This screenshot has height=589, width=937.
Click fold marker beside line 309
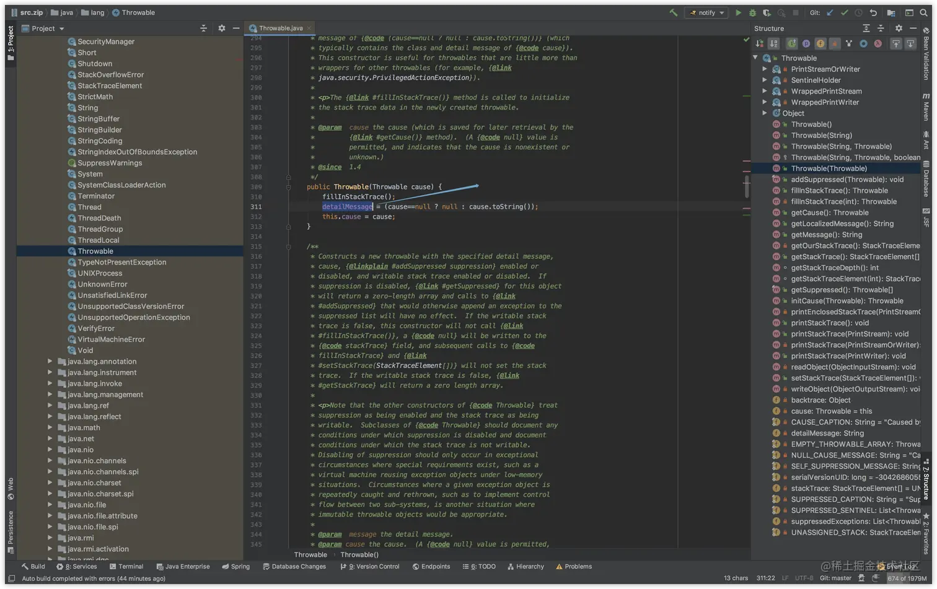click(288, 187)
